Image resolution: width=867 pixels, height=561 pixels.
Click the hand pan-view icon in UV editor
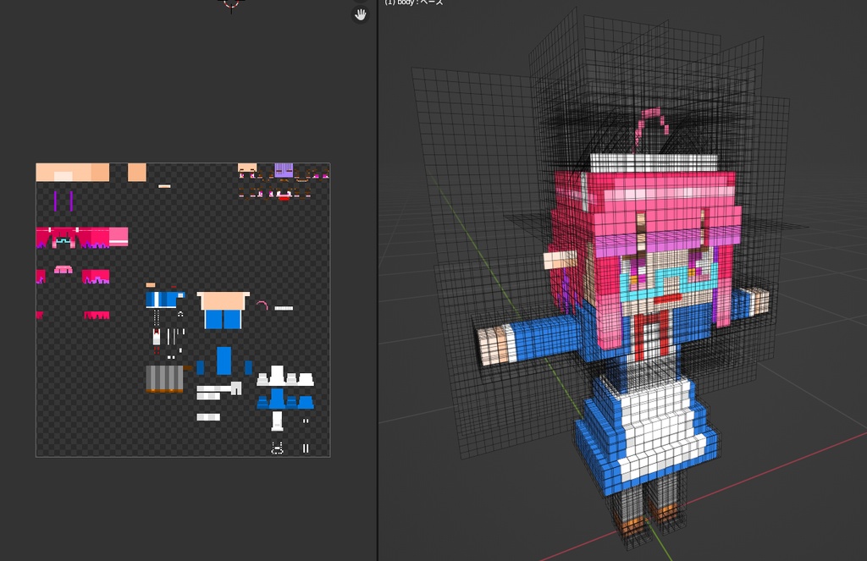[x=361, y=14]
